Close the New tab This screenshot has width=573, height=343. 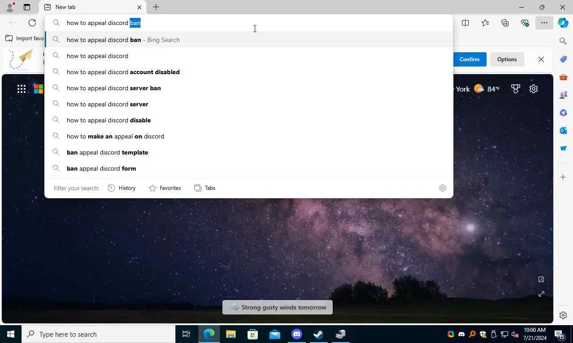[x=139, y=7]
